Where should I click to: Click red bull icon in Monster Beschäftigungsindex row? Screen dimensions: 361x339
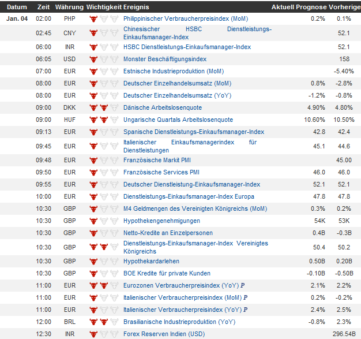[93, 59]
